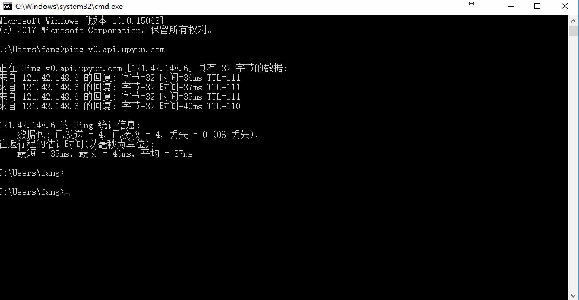Click the empty C:\Users\fang> prompt above the cursor line

(x=32, y=173)
